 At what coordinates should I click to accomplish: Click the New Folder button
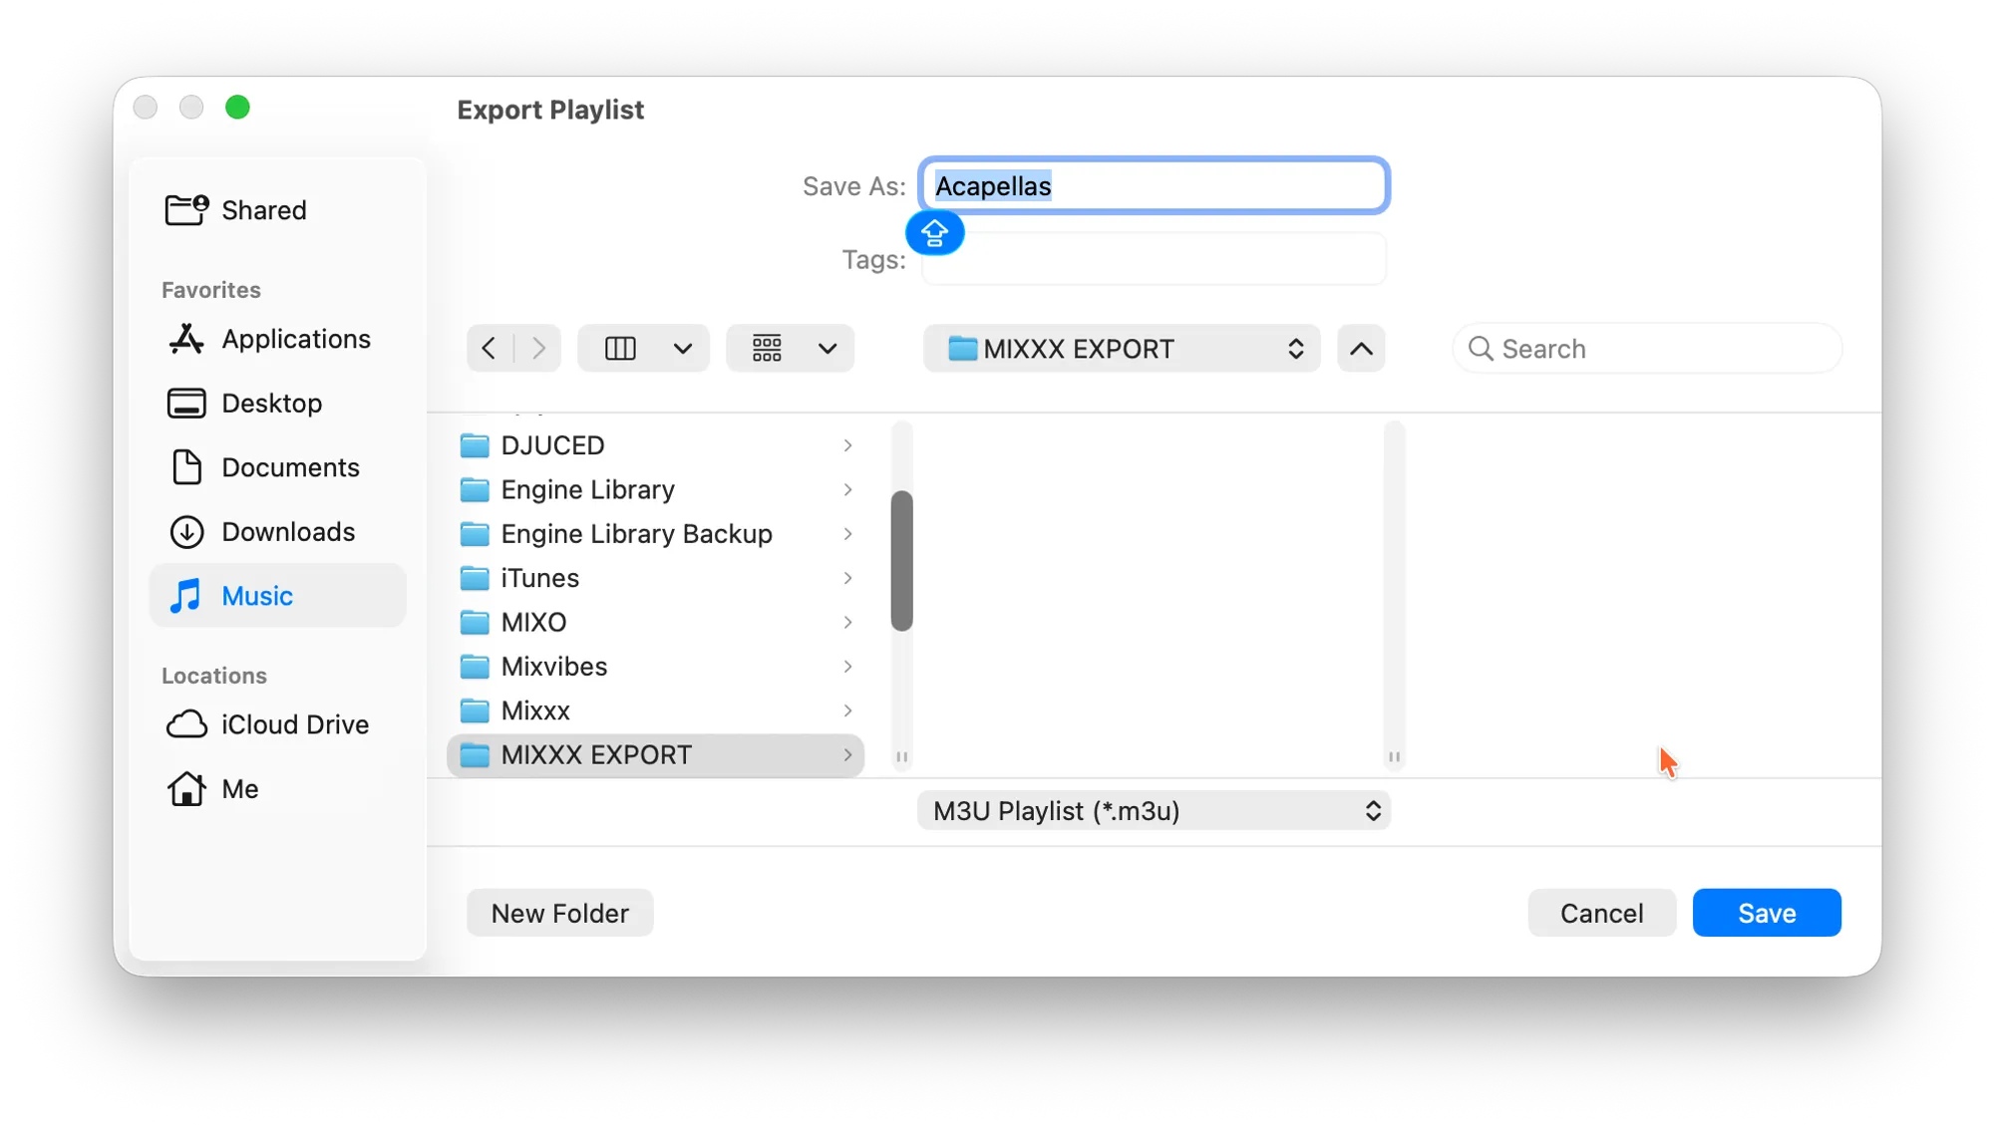point(559,913)
